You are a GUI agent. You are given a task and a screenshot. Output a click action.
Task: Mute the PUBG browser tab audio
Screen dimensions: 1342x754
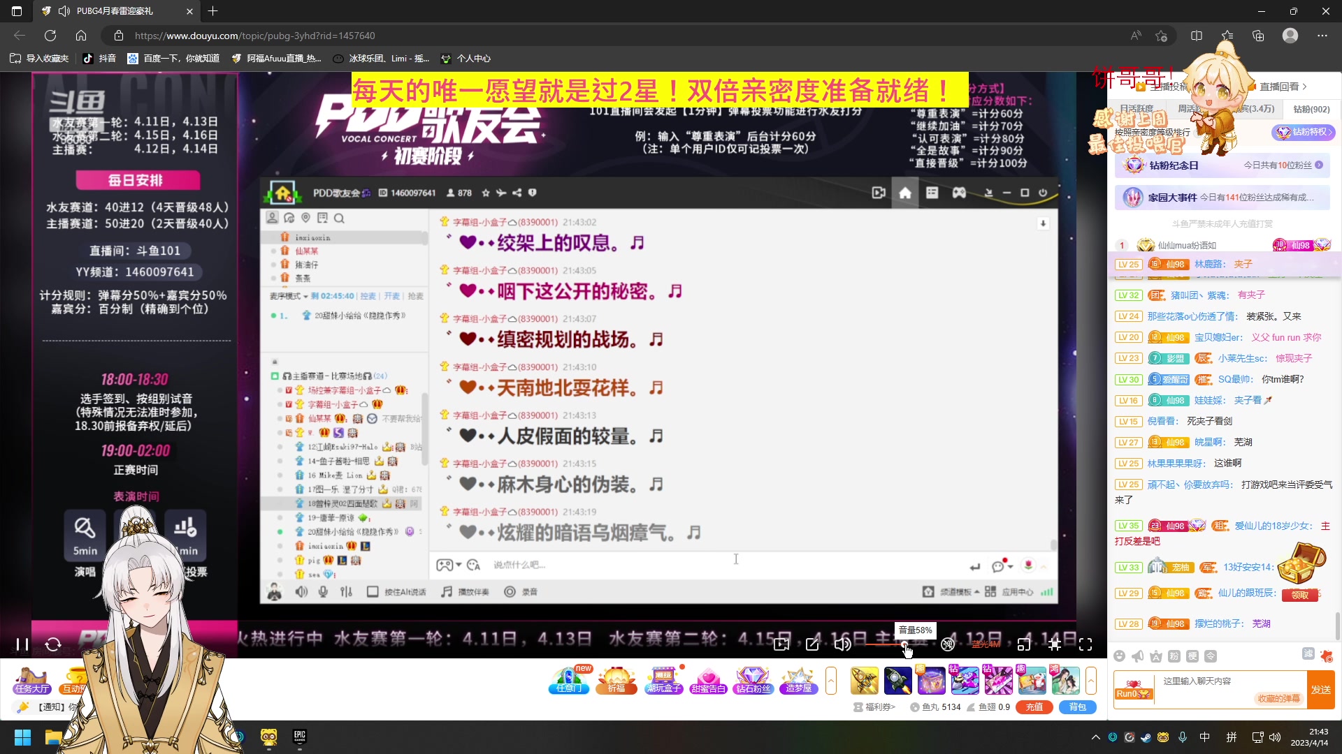pyautogui.click(x=64, y=11)
